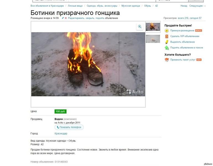Open the 'Краснодар' city link
Screen dimensions: 213x166
pos(61,133)
